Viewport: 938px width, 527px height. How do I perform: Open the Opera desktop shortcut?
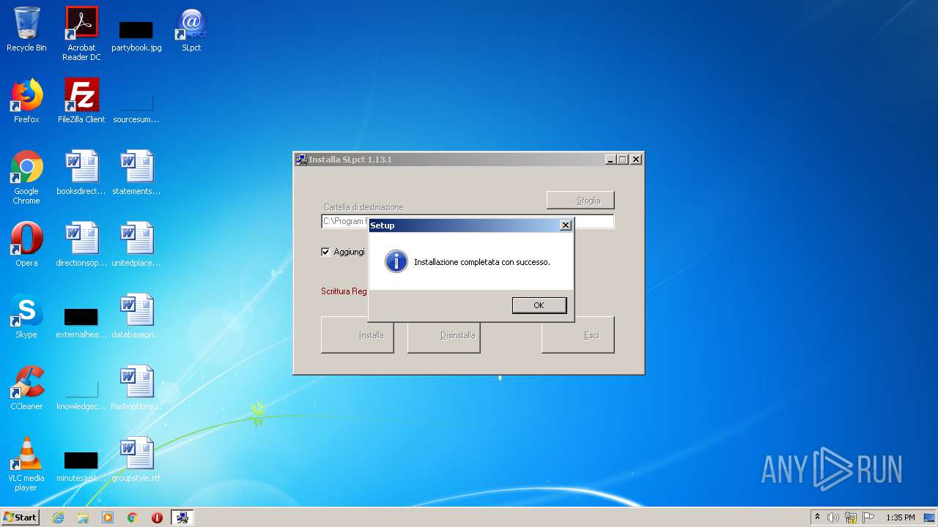(x=26, y=244)
